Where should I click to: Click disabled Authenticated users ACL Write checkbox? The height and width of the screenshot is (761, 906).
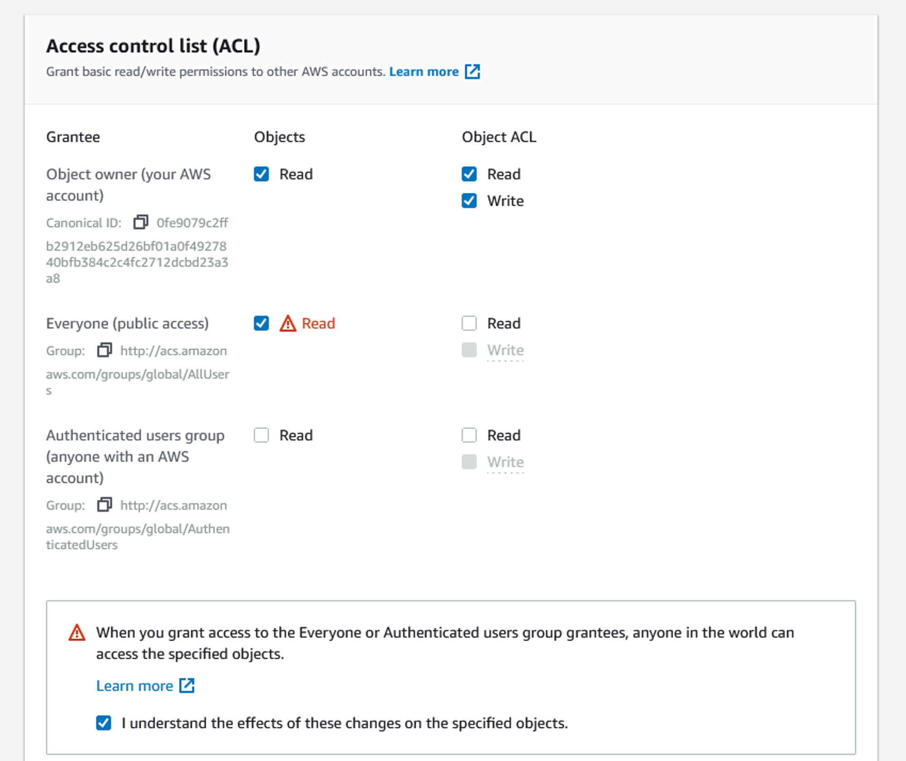coord(469,462)
